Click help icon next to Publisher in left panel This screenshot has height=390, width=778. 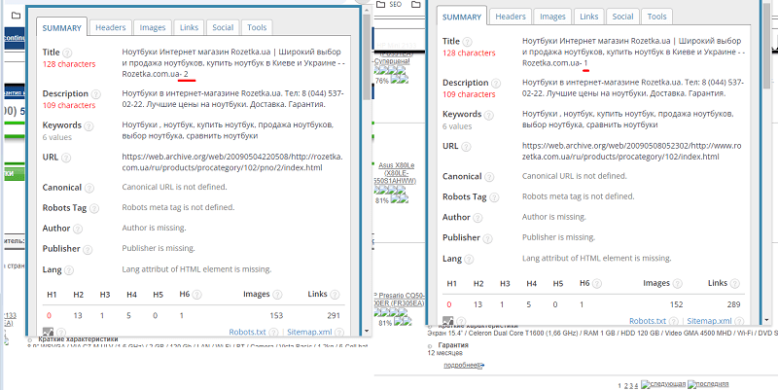pyautogui.click(x=88, y=249)
